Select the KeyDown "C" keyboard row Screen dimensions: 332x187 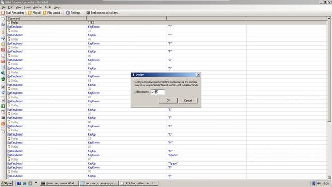167,126
